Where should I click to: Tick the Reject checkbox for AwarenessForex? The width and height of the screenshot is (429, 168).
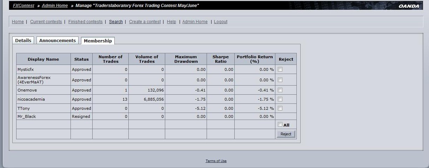[x=280, y=80]
